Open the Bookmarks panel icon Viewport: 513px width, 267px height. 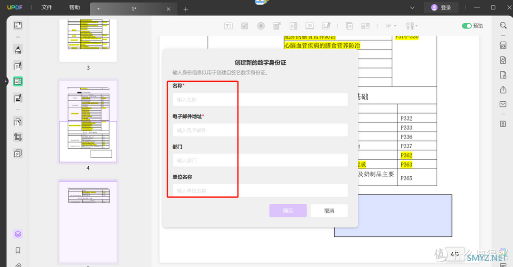click(x=18, y=250)
